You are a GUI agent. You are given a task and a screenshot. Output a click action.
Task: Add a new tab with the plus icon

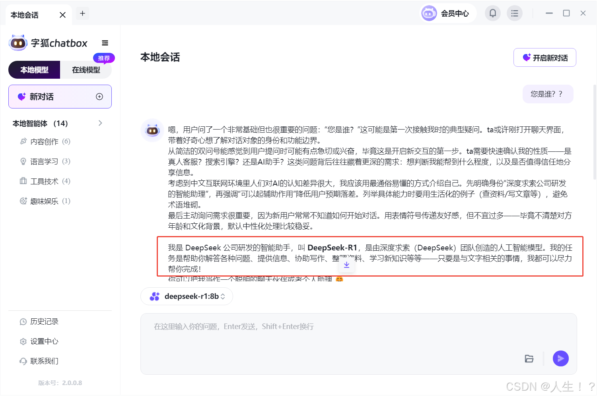(82, 14)
